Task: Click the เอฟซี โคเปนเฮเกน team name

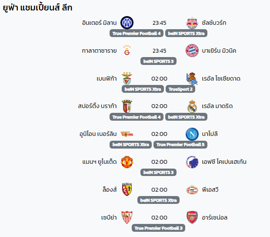Action: (224, 162)
